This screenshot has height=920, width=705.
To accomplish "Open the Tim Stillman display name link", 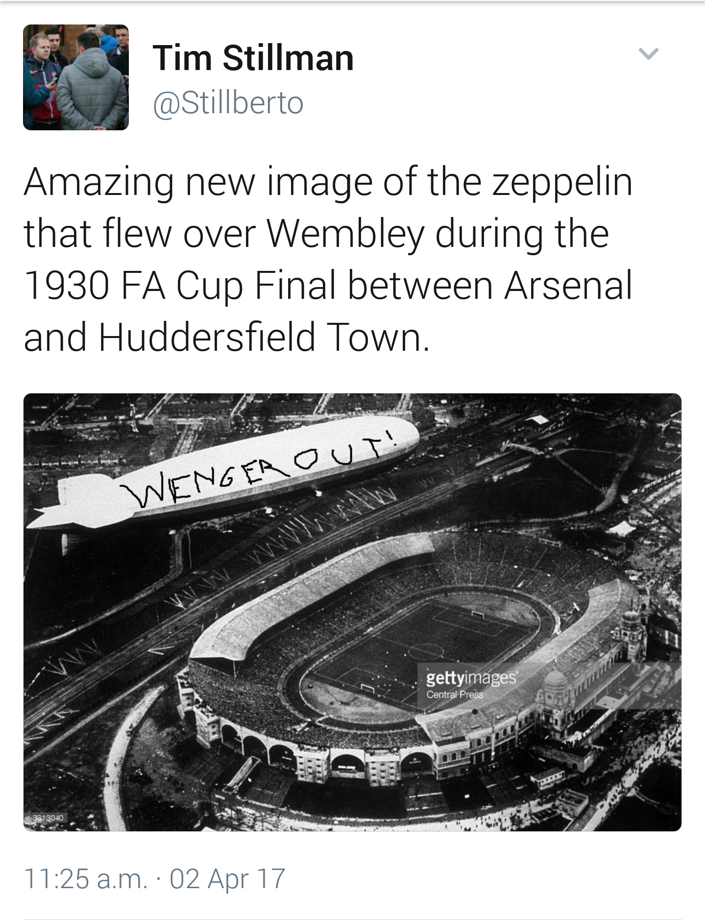I will (253, 58).
